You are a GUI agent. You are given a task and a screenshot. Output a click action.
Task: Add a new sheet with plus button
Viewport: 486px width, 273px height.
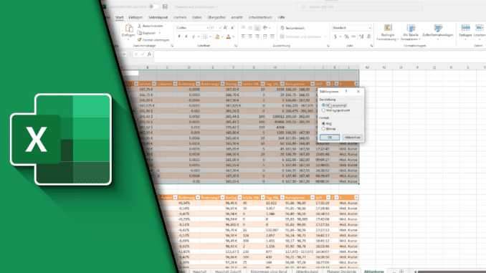pyautogui.click(x=401, y=271)
